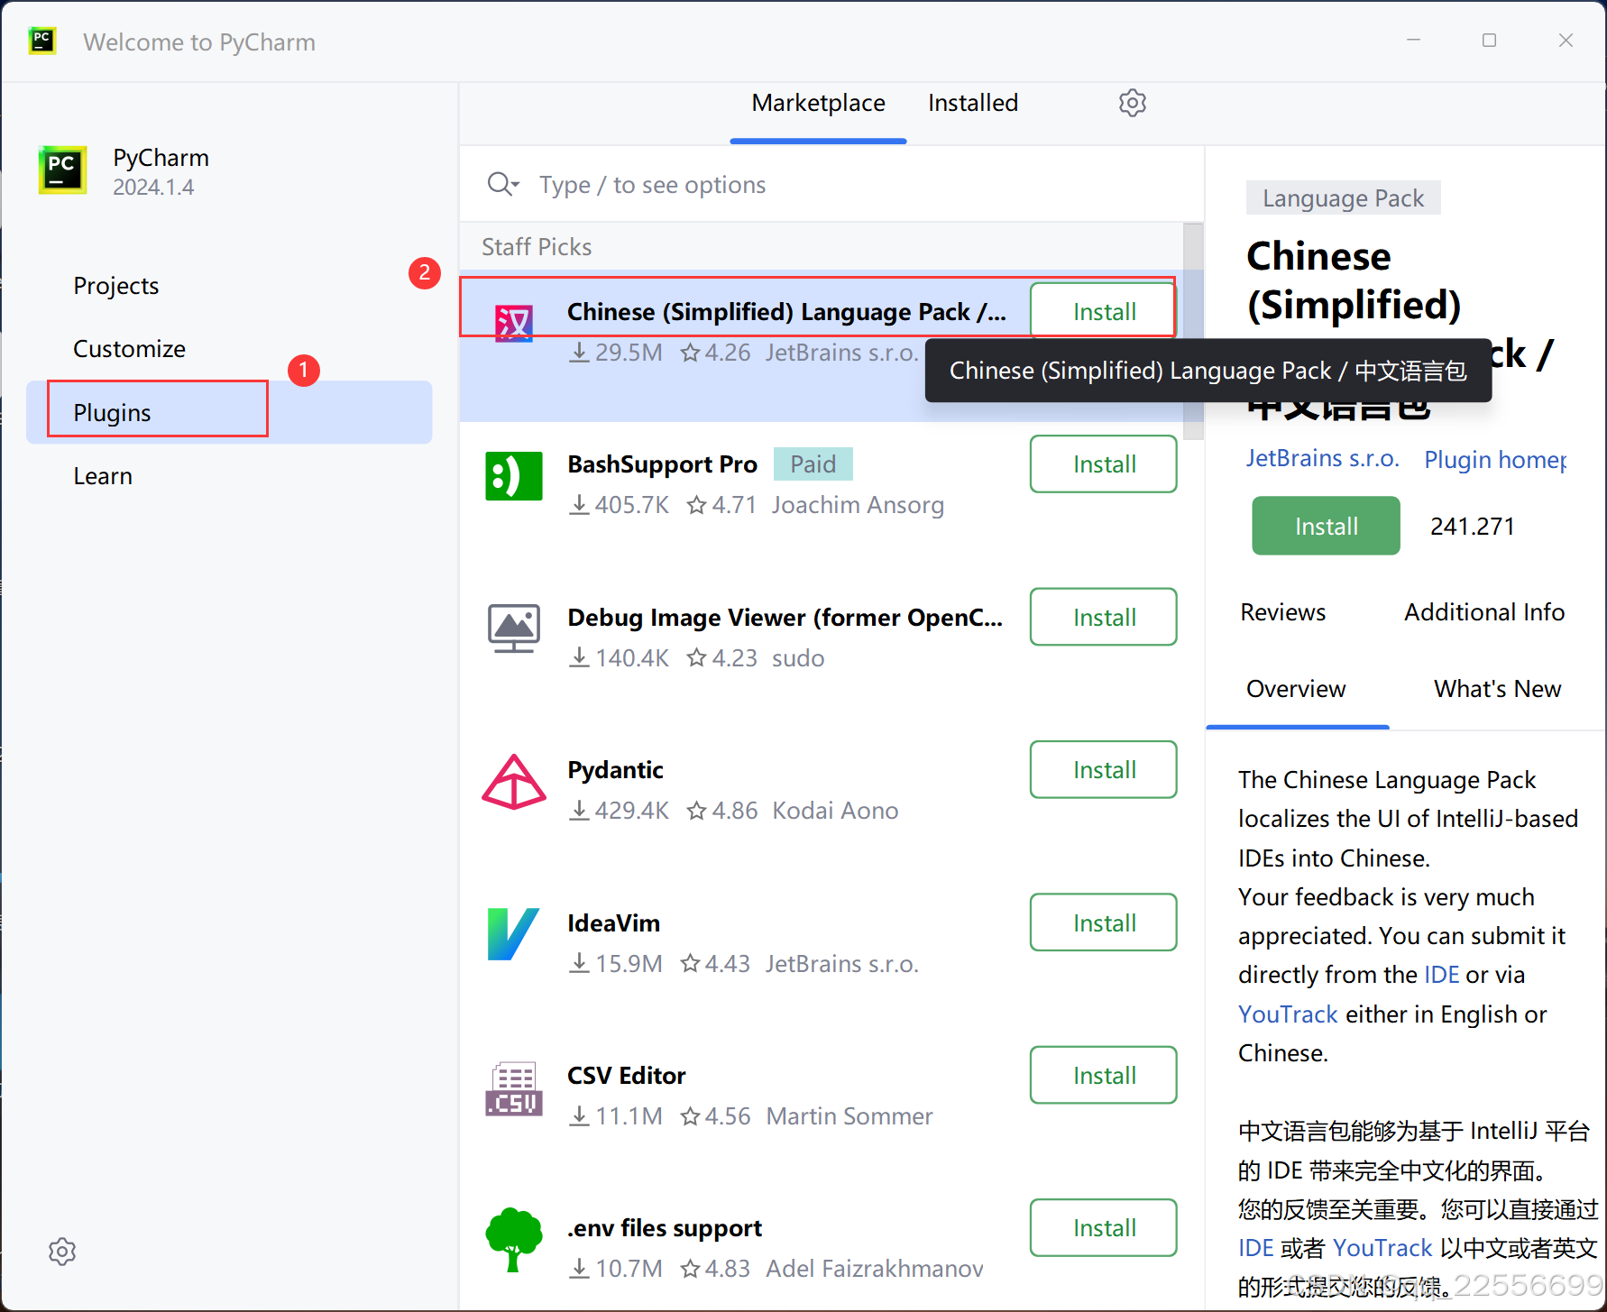Image resolution: width=1607 pixels, height=1312 pixels.
Task: Select the CSV Editor plugin title
Action: 626,1076
